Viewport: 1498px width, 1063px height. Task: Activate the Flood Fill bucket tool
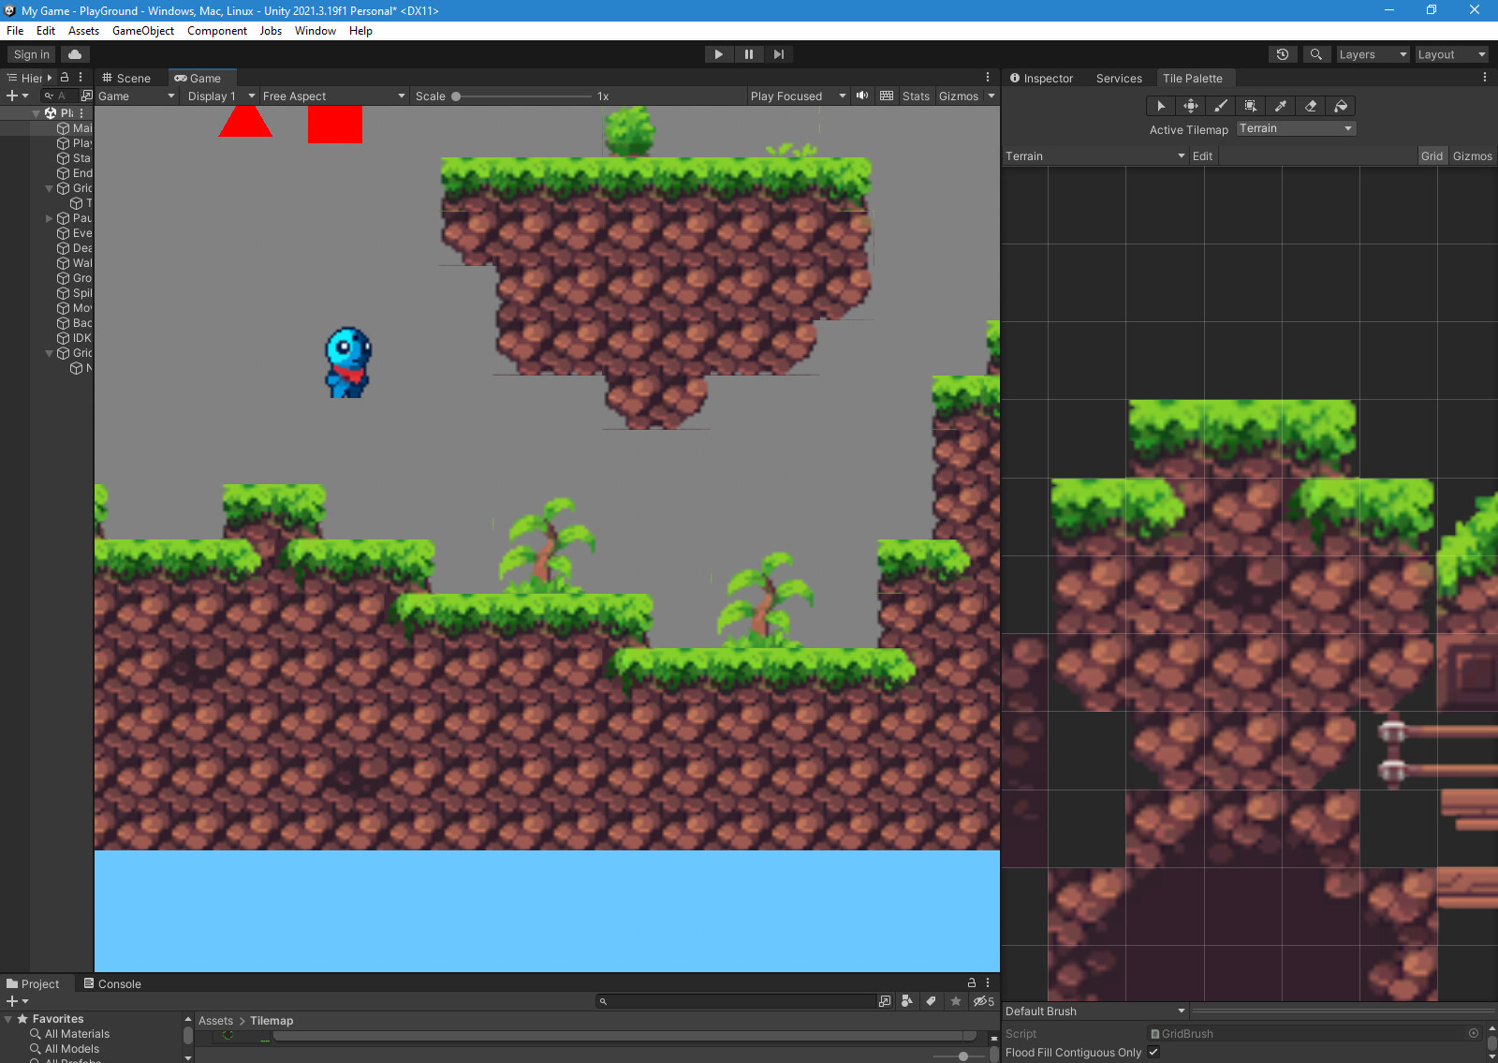point(1341,106)
